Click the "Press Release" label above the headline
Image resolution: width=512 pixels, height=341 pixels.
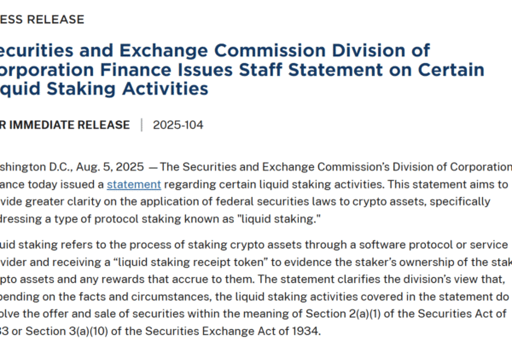(43, 19)
